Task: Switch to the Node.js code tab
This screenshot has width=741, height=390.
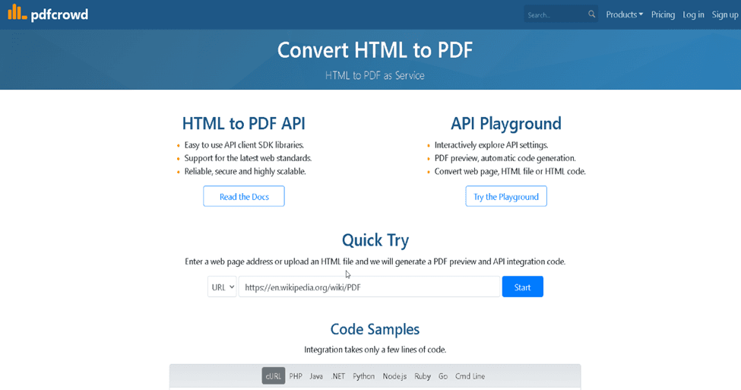Action: click(x=394, y=376)
